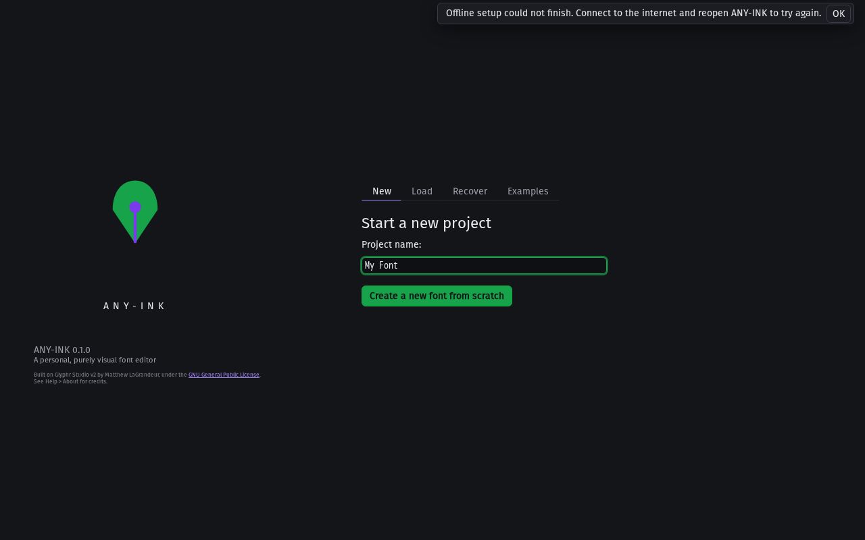Focus the Project name input field

tap(484, 265)
